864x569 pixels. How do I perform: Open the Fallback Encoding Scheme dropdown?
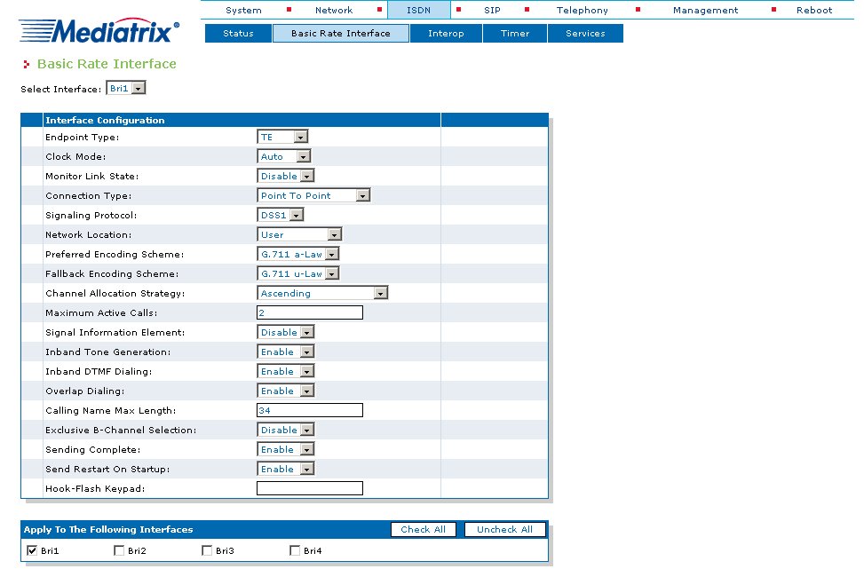coord(297,273)
